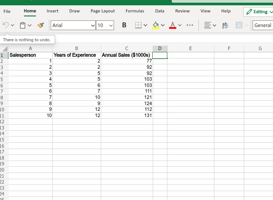Expand the font color palette arrow

click(x=180, y=25)
